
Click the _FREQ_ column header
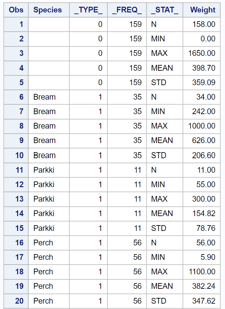tap(127, 10)
